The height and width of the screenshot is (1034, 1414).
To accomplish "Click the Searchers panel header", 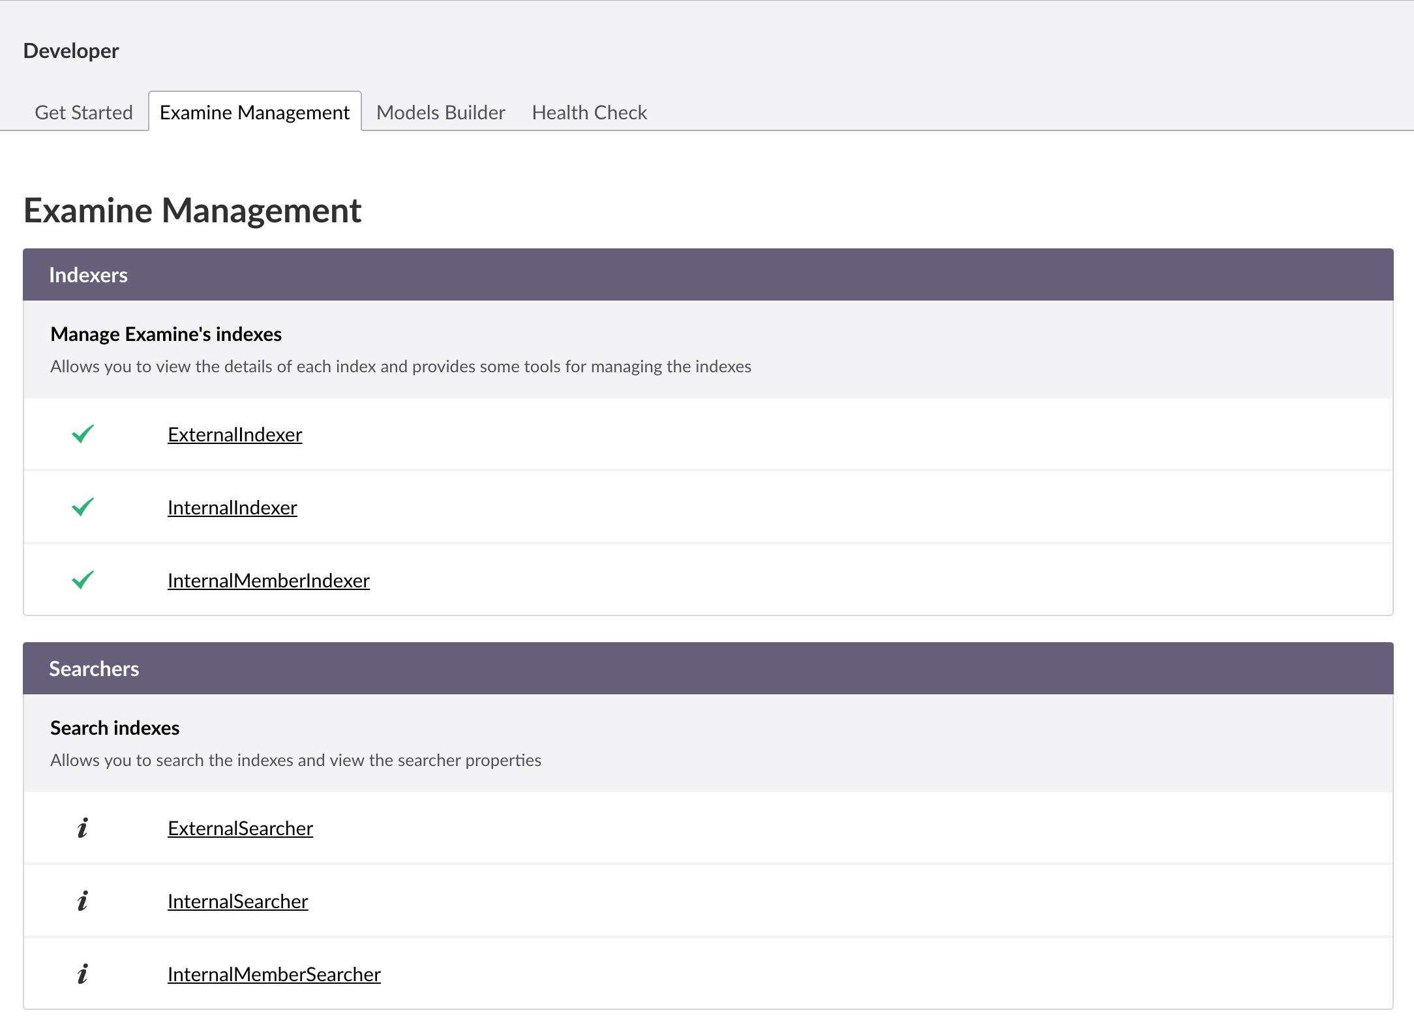I will tap(94, 669).
